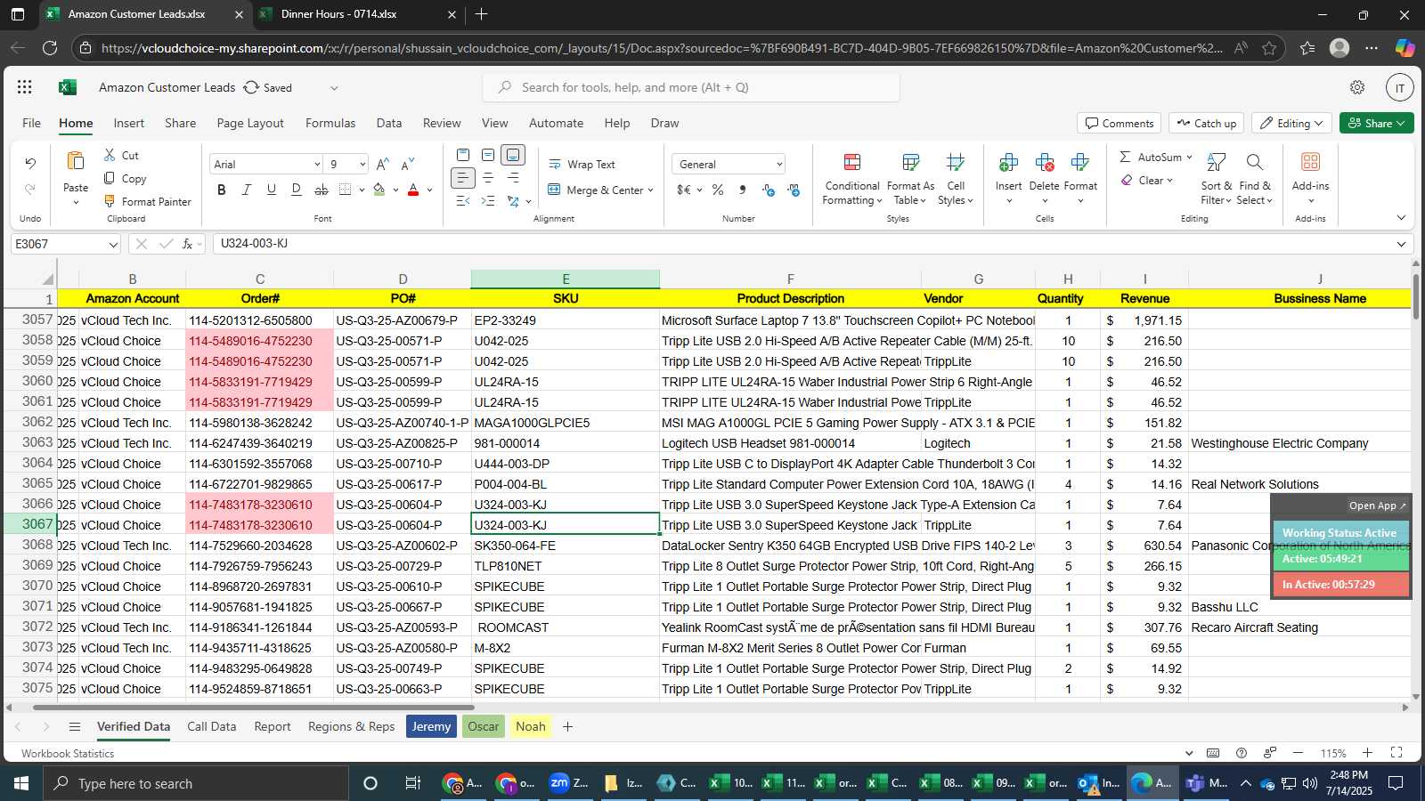Click the Increase Decimal icon
The height and width of the screenshot is (801, 1425).
[769, 190]
